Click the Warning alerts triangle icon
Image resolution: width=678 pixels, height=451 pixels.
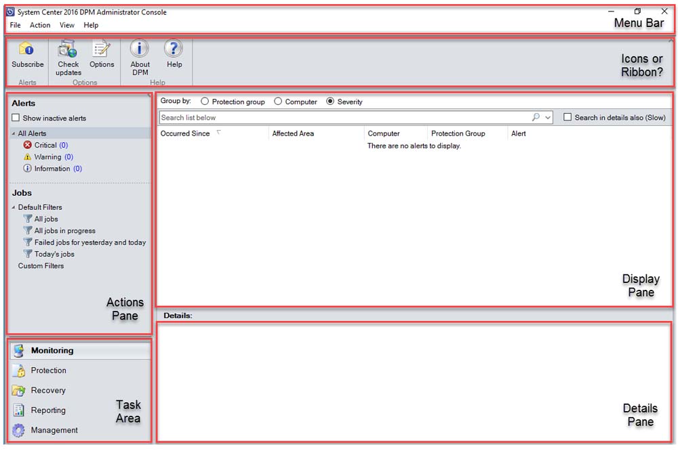28,156
